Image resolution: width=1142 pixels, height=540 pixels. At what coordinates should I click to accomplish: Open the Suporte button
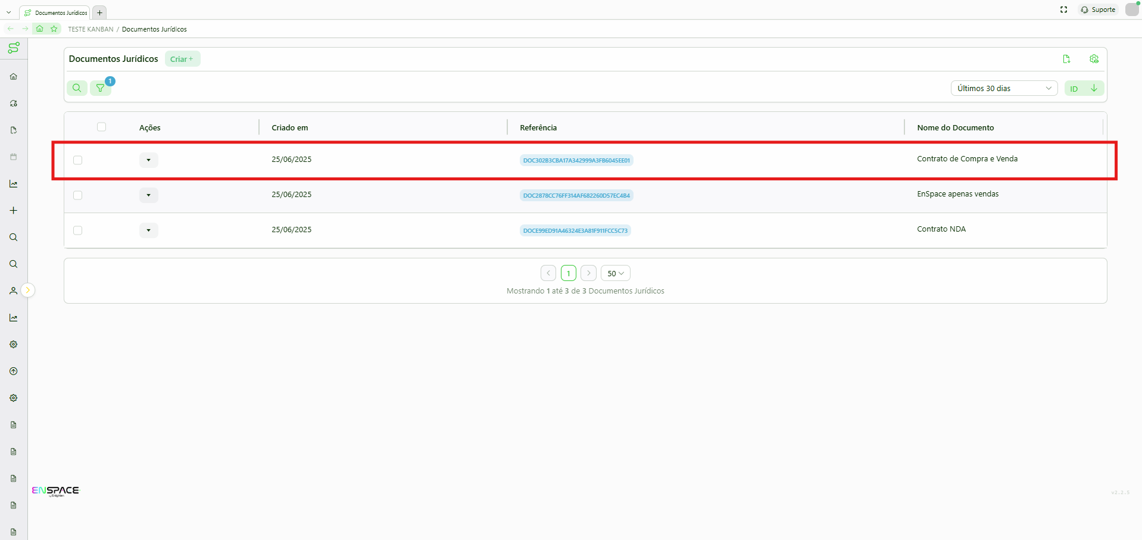click(x=1099, y=10)
